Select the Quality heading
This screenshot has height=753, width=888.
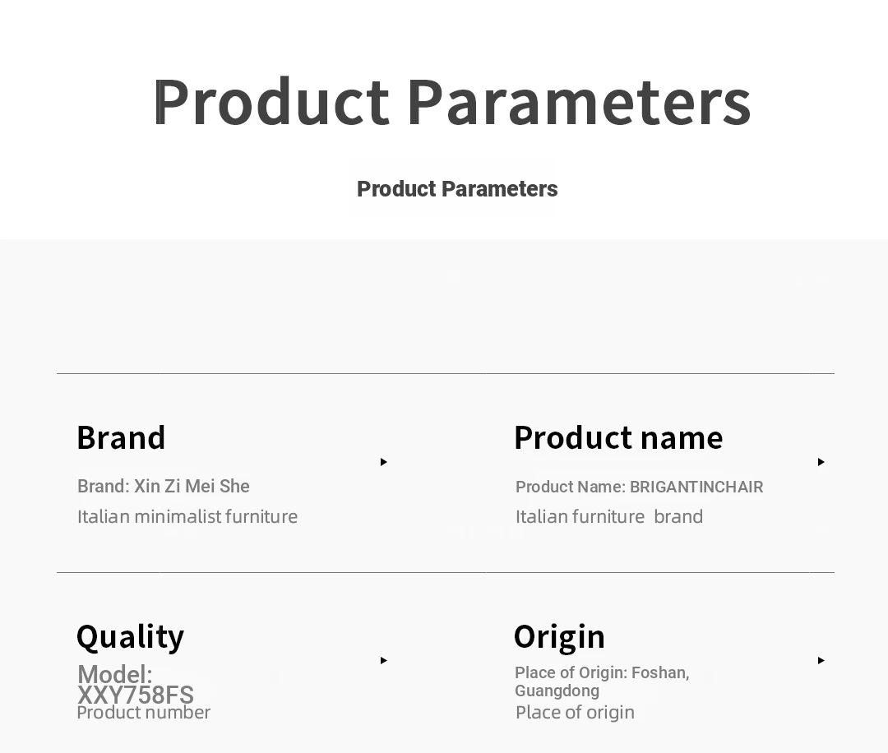click(130, 637)
